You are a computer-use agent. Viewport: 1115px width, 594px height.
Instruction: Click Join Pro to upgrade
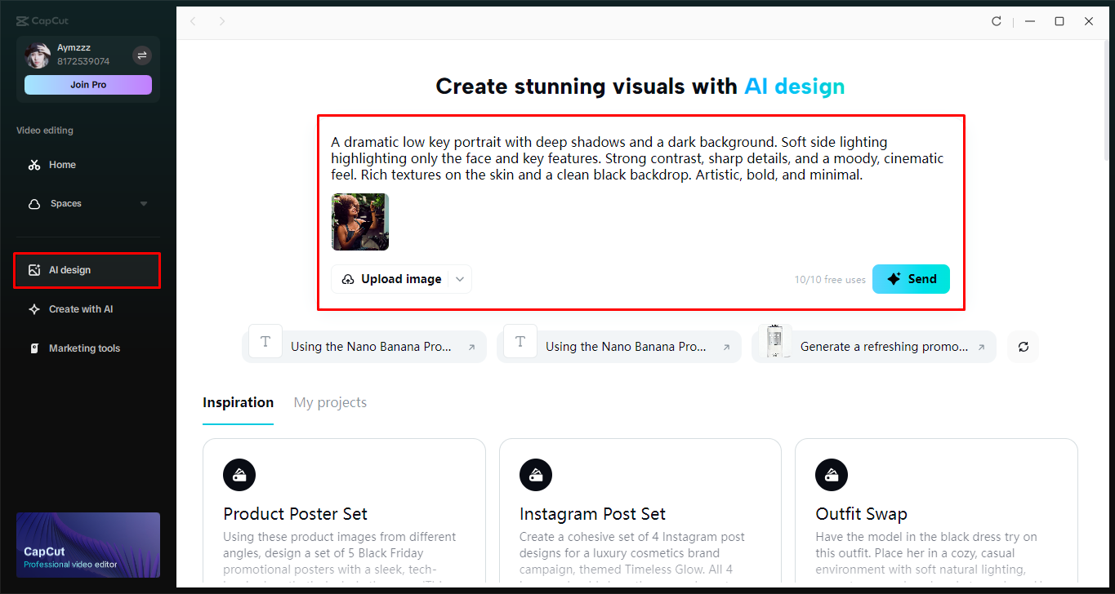click(87, 84)
